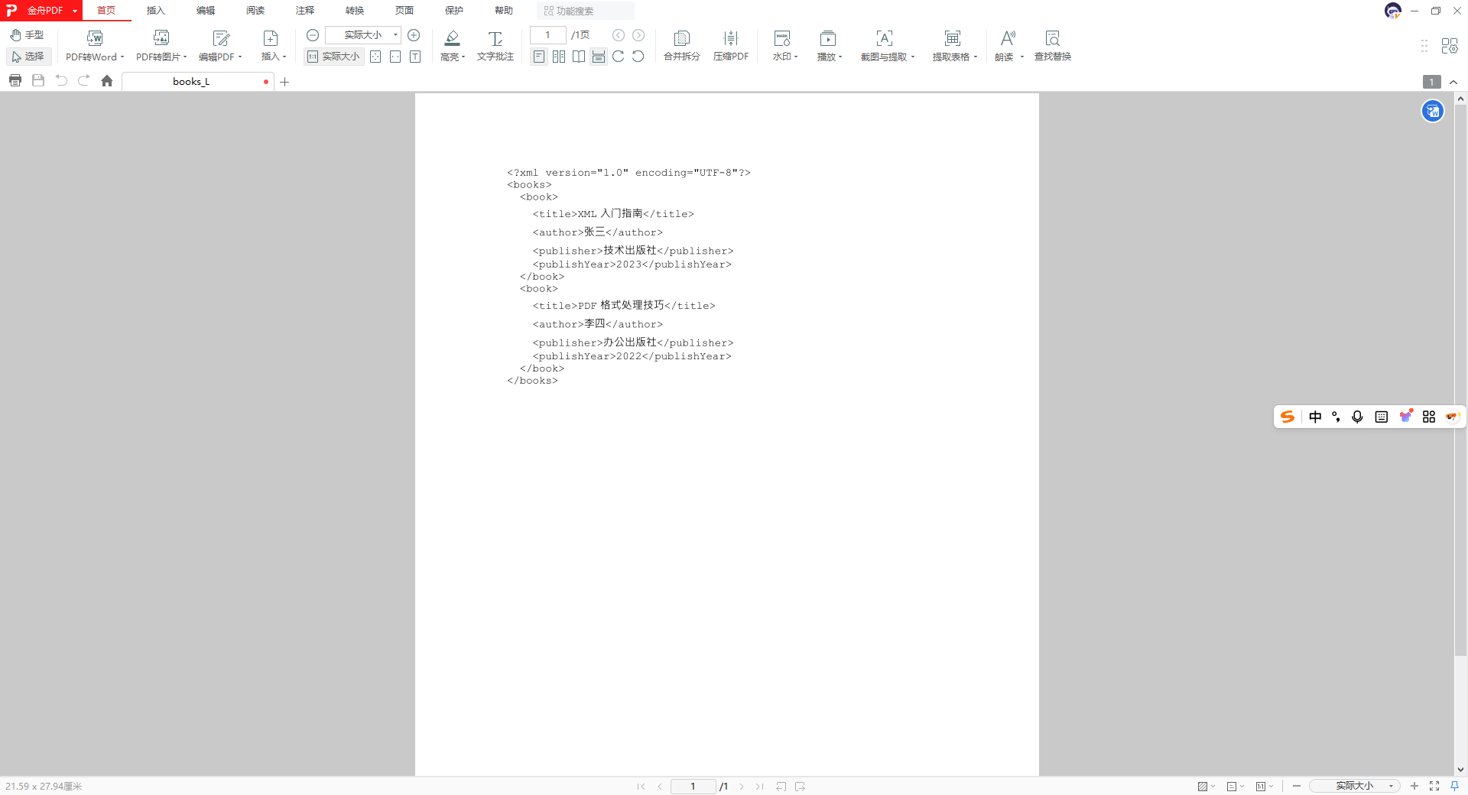Toggle the 实际大小 view mode button
1468x795 pixels.
333,57
